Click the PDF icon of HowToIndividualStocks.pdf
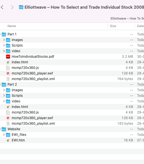144x164 pixels. pos(8,57)
